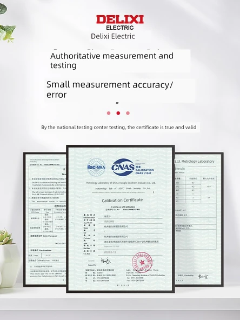
Task: Select the third pink carousel dot
Action: (128, 113)
